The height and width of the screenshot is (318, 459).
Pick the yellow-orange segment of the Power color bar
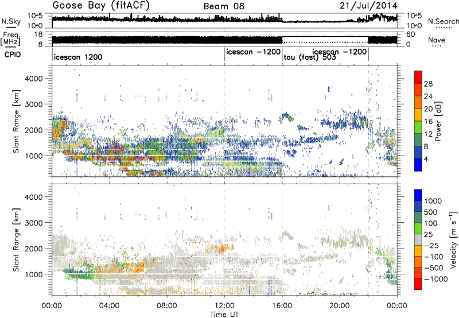(x=418, y=114)
